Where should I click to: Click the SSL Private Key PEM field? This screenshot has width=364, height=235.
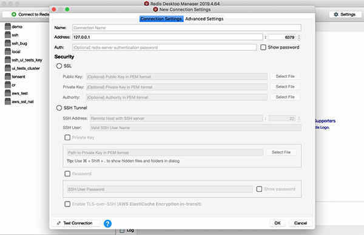[177, 87]
